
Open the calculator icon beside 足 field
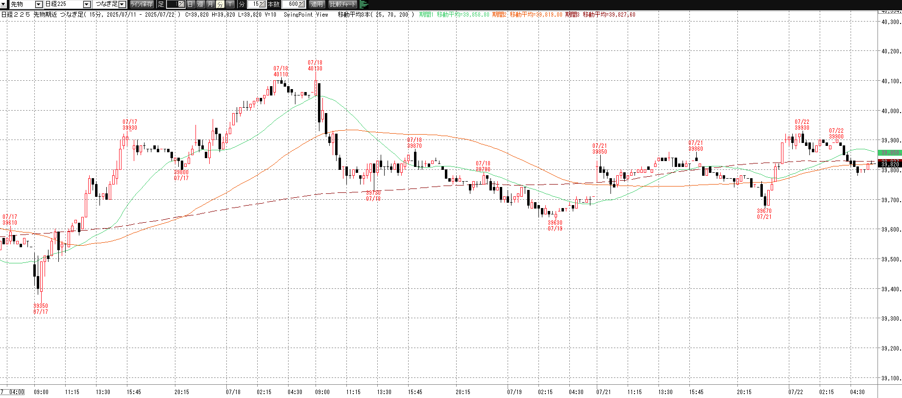pos(181,4)
